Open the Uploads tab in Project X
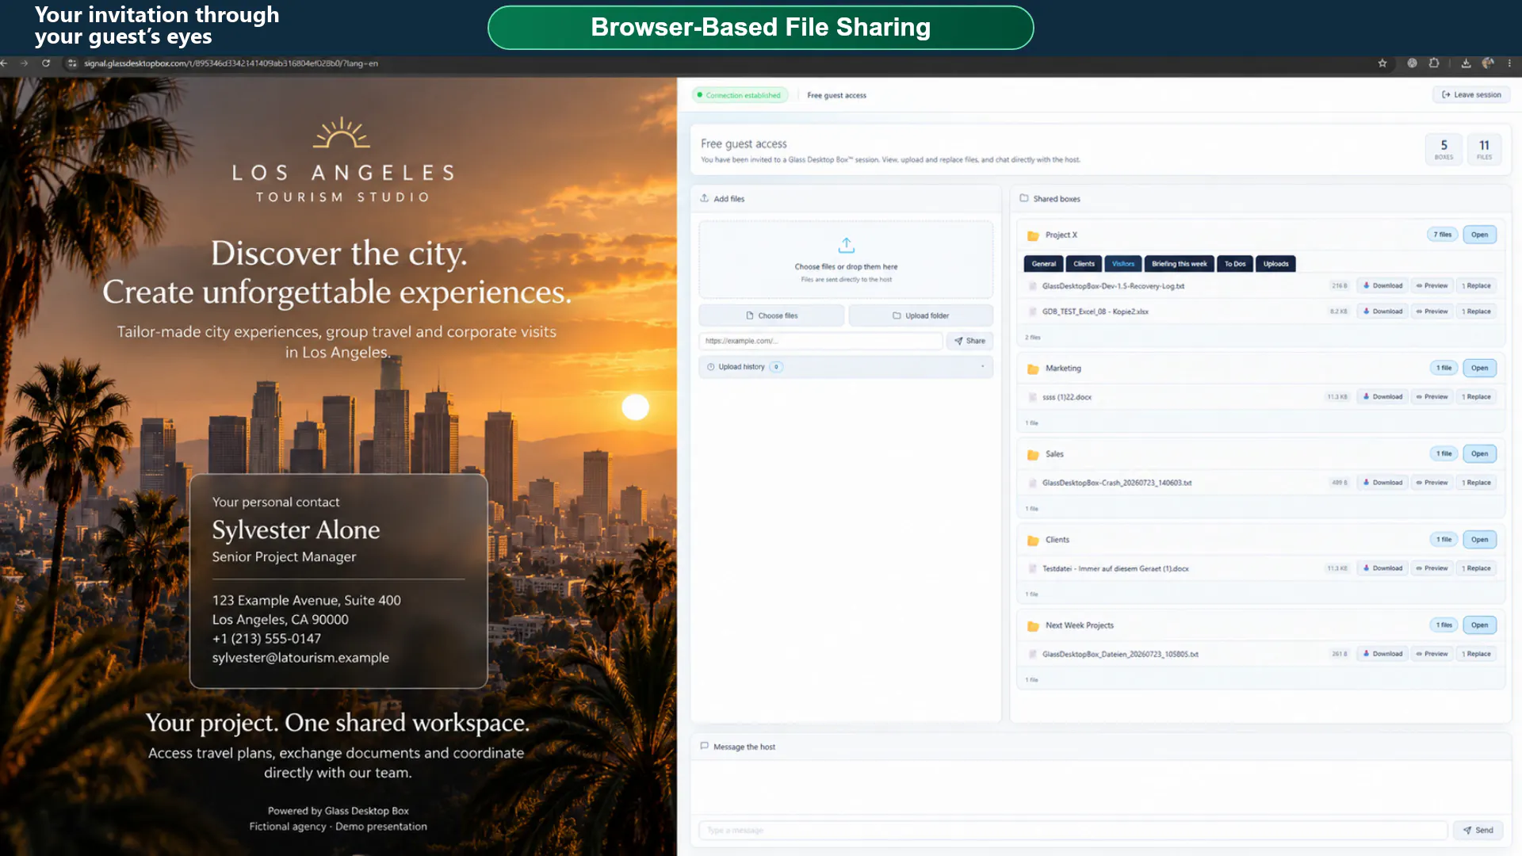The height and width of the screenshot is (856, 1522). (x=1275, y=264)
